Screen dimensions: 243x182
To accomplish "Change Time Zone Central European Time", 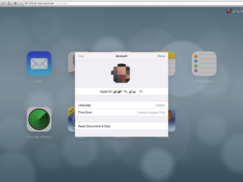I will (121, 112).
